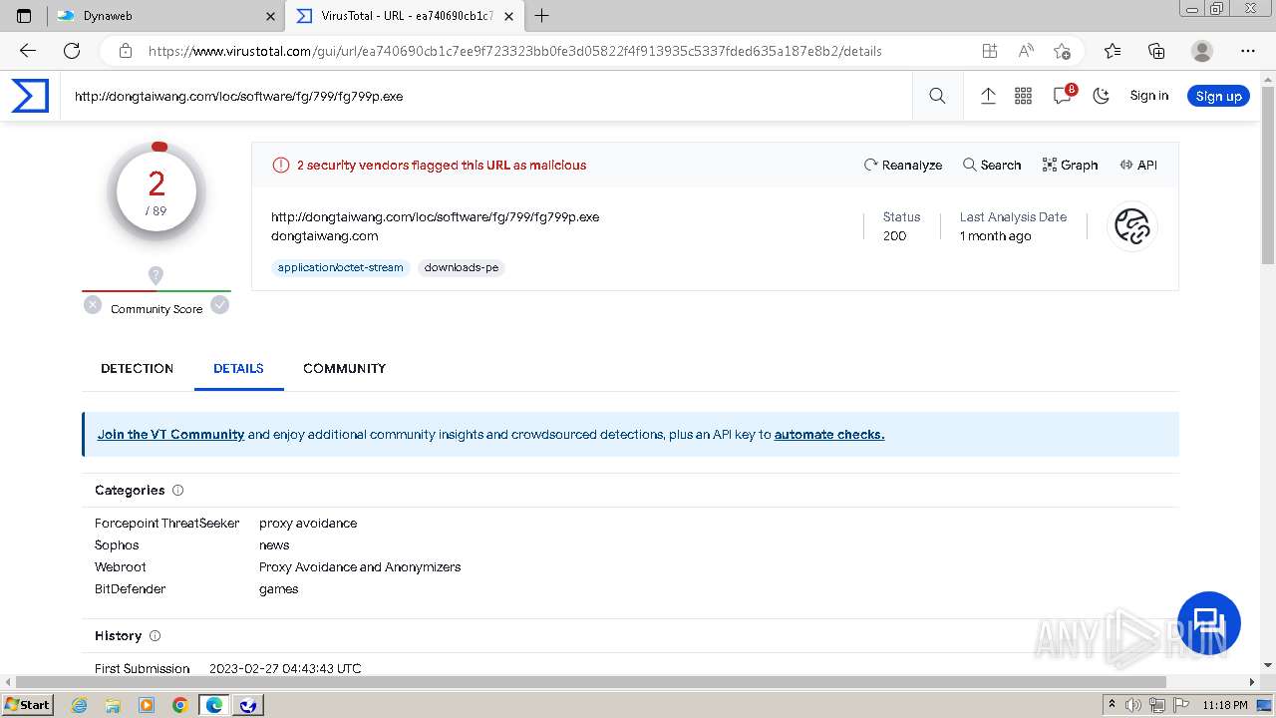Click the Sign up button
Screen dimensions: 1276x718
[x=1218, y=96]
